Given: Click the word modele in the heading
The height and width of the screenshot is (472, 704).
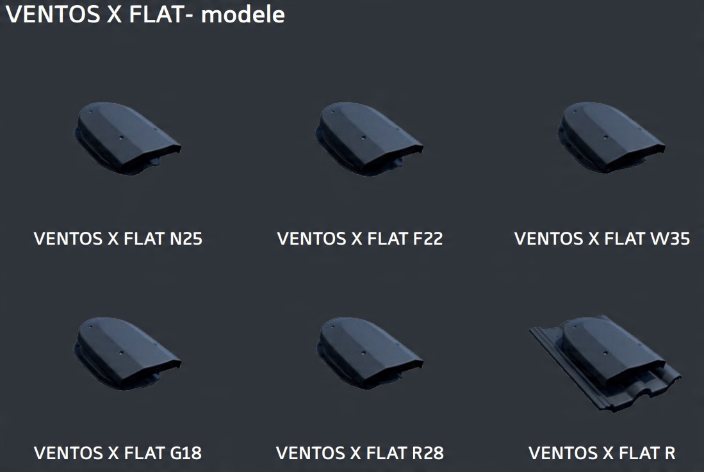Looking at the screenshot, I should (243, 14).
